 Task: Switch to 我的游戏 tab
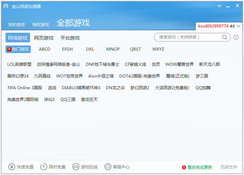tap(17, 25)
